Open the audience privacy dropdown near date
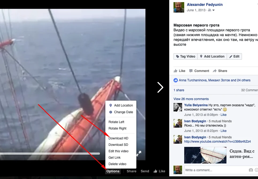This screenshot has width=258, height=179. [211, 10]
